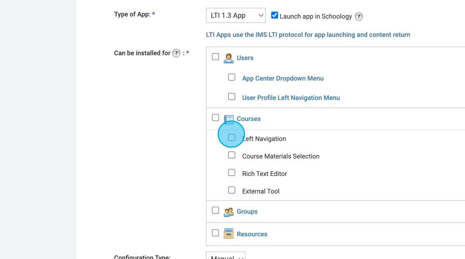465x259 pixels.
Task: Uncheck the Launch app in Schoology checkbox
Action: (x=274, y=15)
